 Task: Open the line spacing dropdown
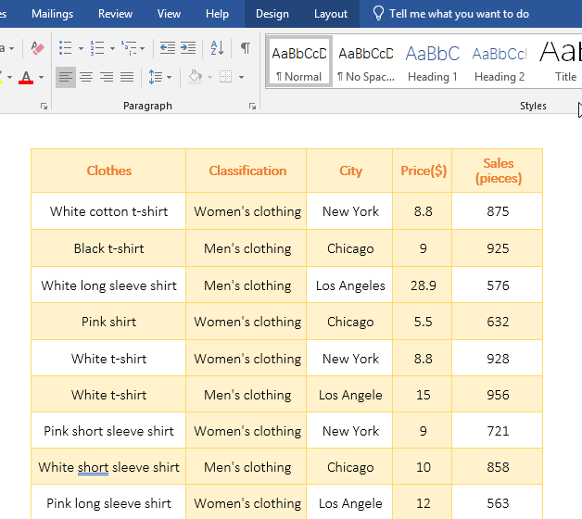(x=159, y=77)
